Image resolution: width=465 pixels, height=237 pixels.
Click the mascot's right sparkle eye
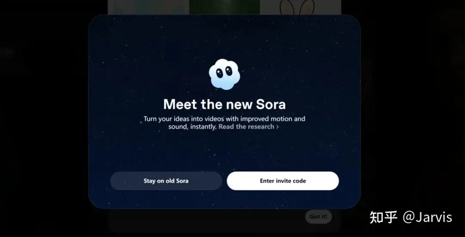(x=229, y=71)
